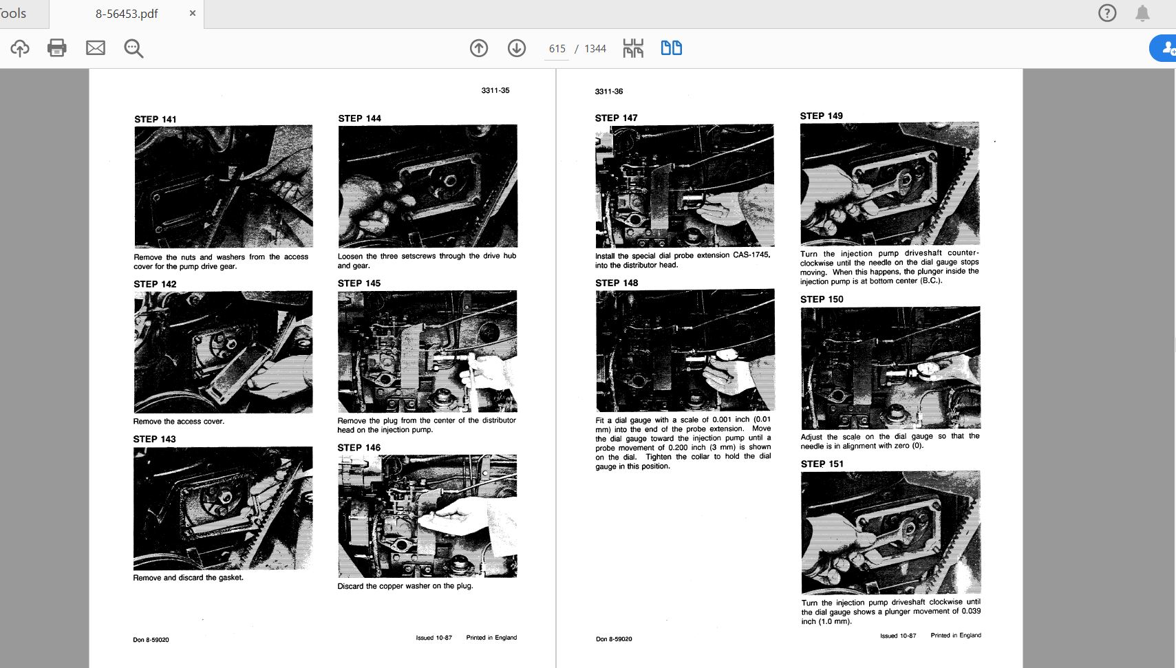Viewport: 1176px width, 668px height.
Task: Click the heading "STEP 142"
Action: pos(156,283)
